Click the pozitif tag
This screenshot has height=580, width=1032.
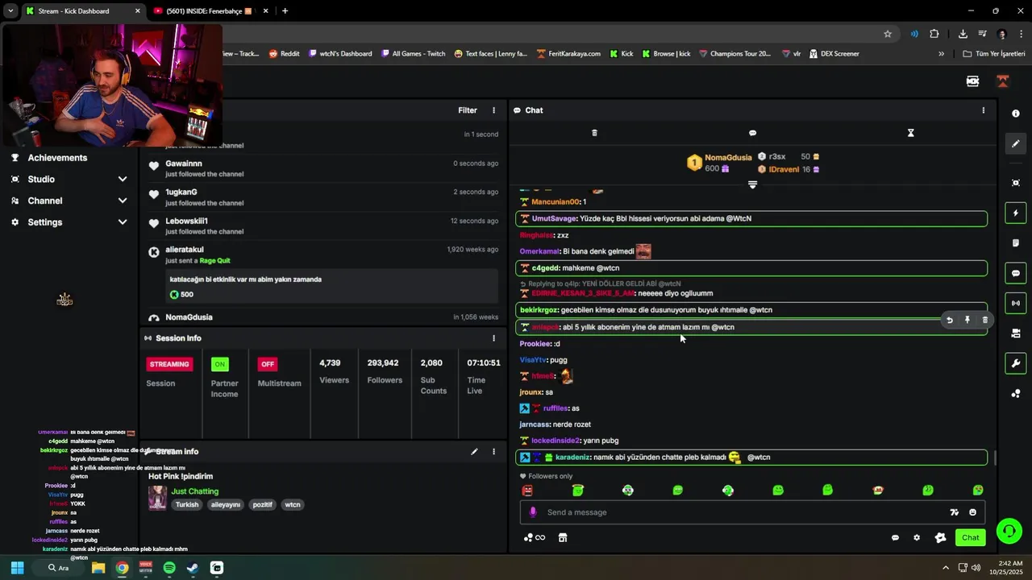(263, 505)
